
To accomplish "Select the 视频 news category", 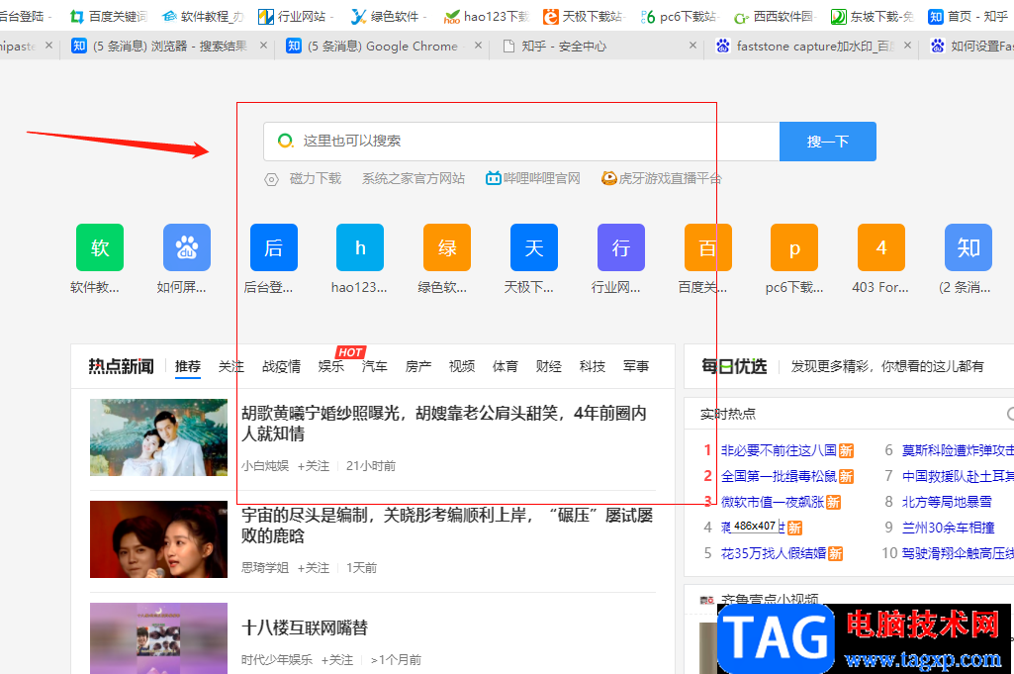I will [x=462, y=367].
